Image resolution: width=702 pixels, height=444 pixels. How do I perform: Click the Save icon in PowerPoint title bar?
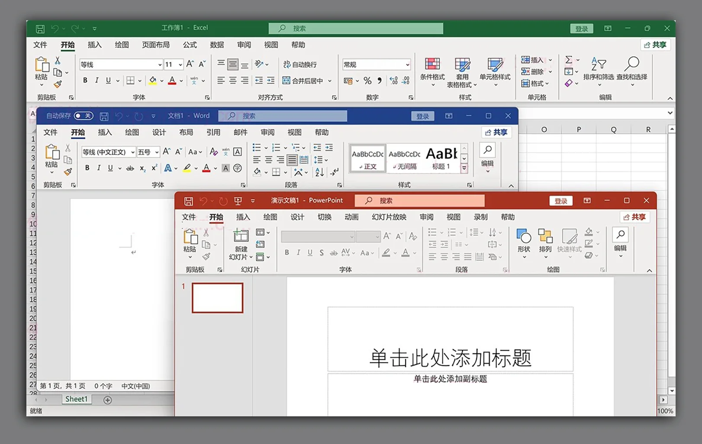click(x=189, y=201)
